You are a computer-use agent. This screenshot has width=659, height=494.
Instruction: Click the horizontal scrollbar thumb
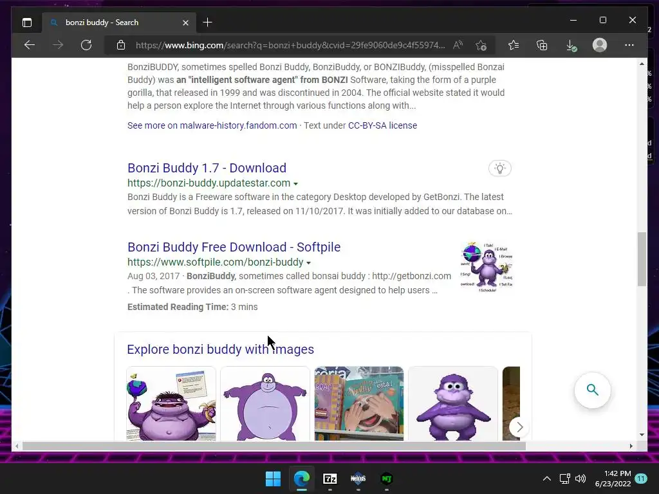(274, 446)
